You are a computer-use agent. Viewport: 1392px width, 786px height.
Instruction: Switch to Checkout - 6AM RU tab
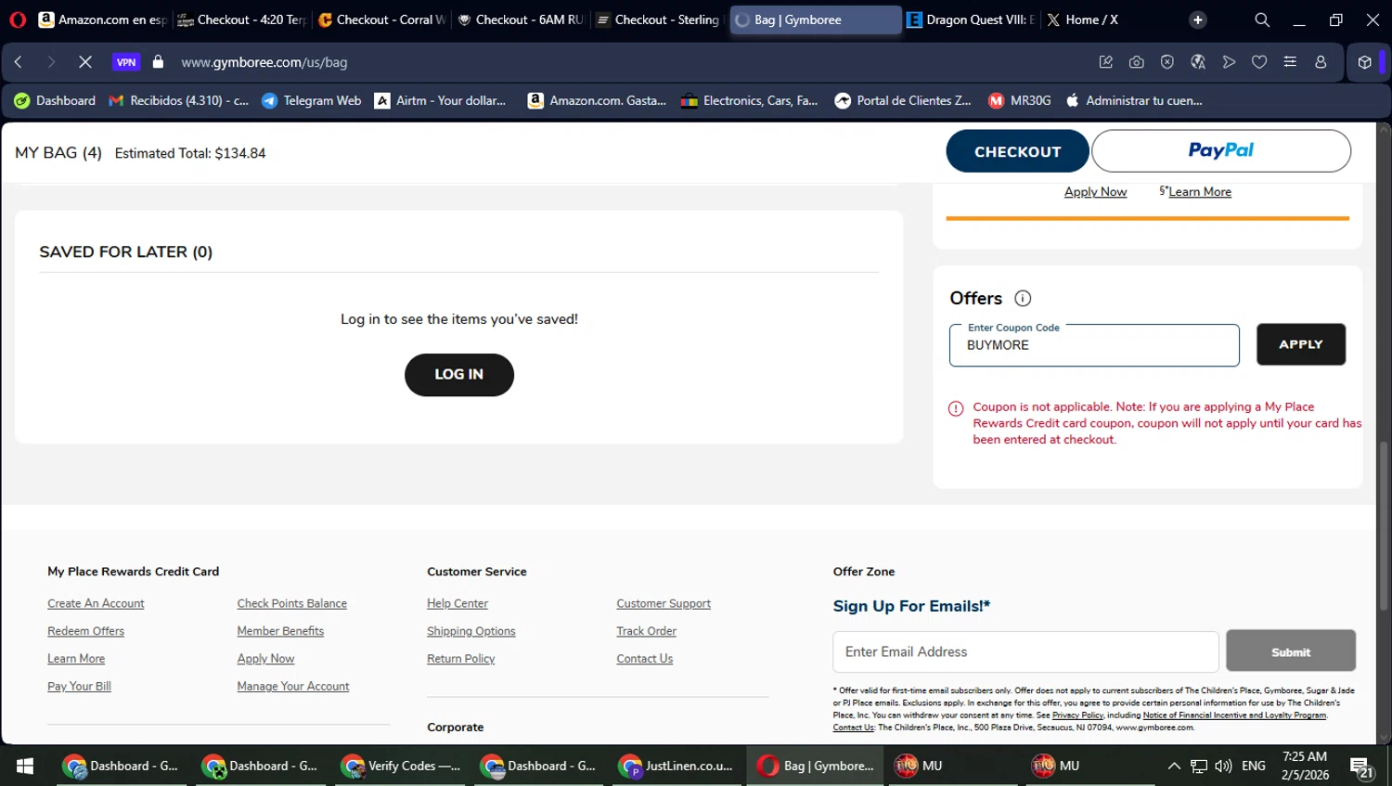pos(521,19)
